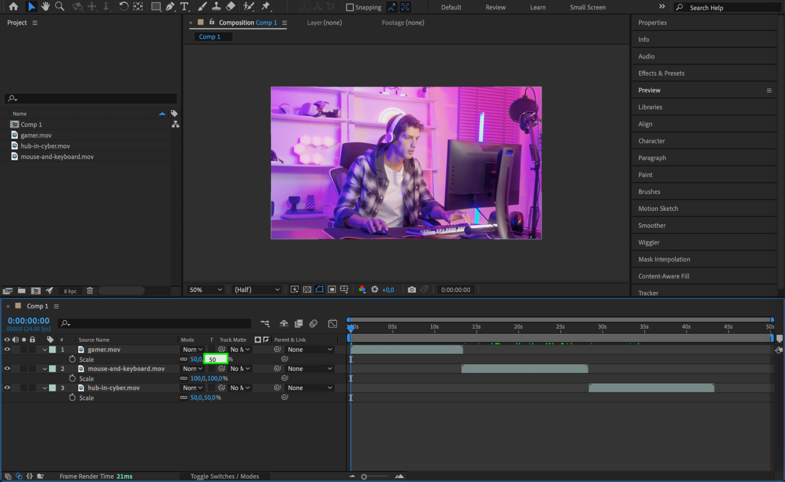Select the Zoom tool in toolbar

click(60, 6)
